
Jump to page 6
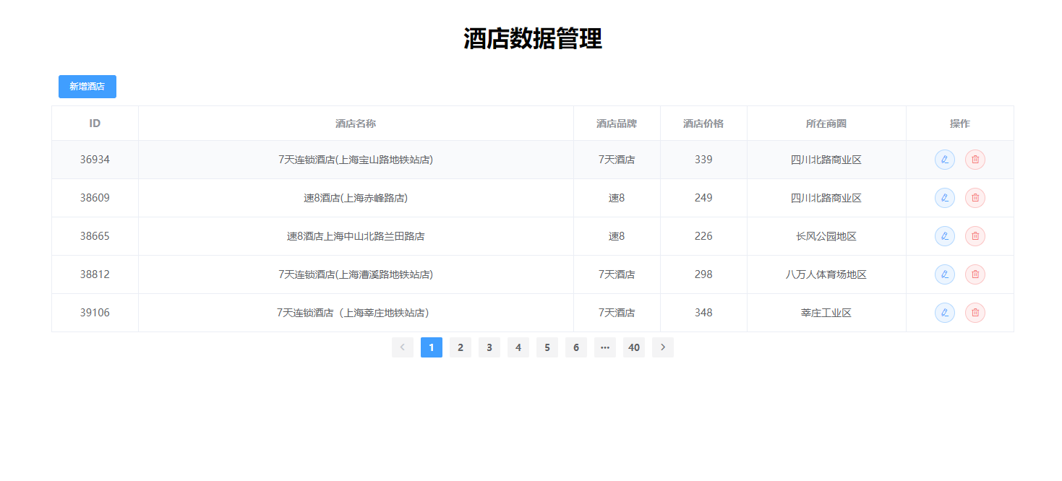point(576,347)
